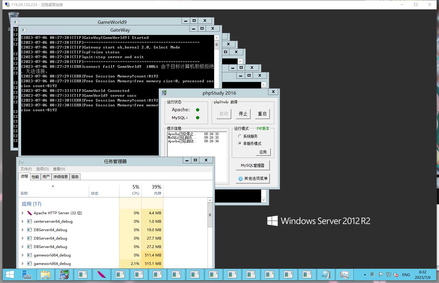Click the Apache HTTP Server feather icon

(30, 213)
